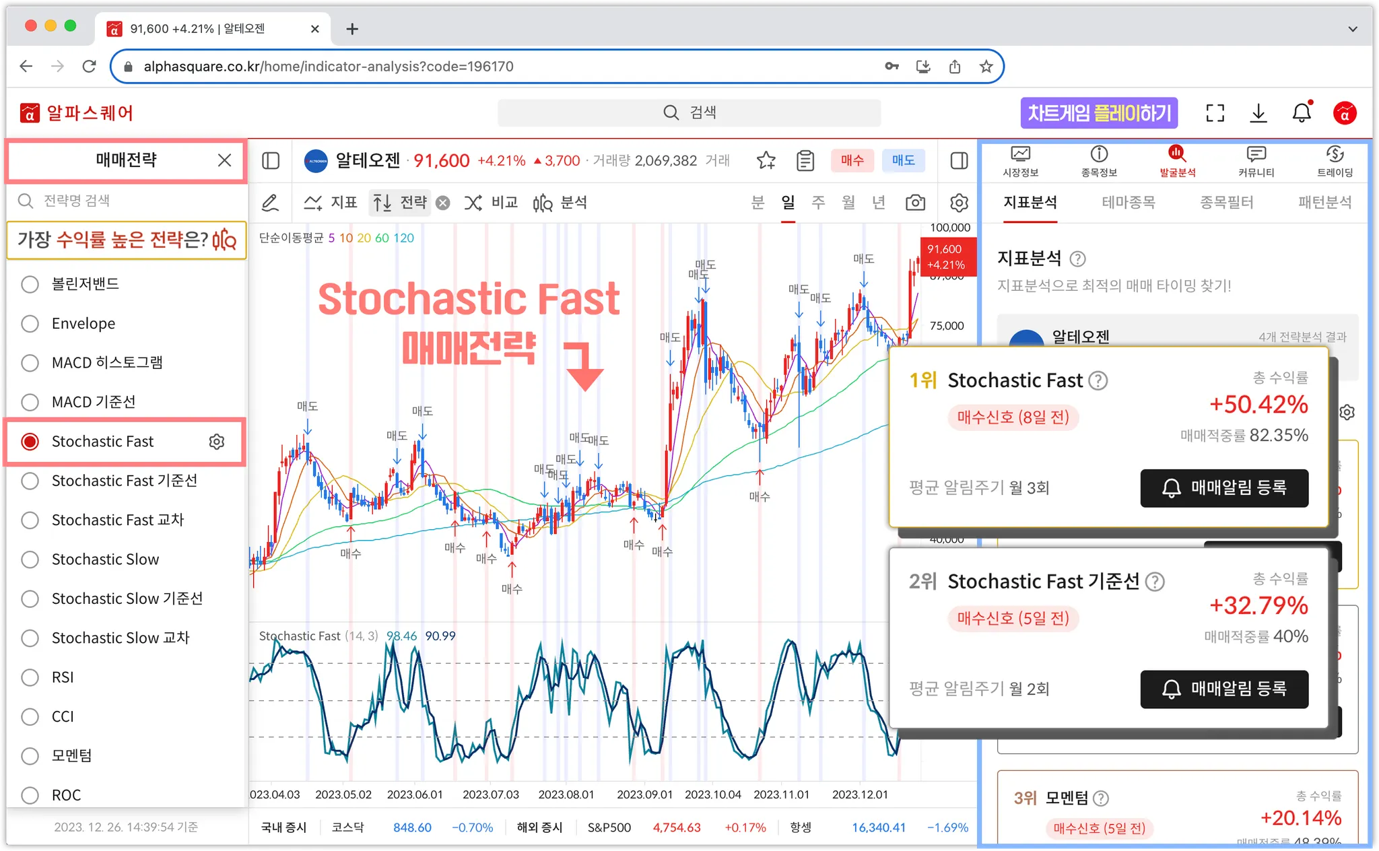Open chart settings gear icon
This screenshot has height=851, width=1379.
[x=959, y=203]
